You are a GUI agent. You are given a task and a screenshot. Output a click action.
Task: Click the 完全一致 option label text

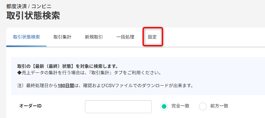tap(180, 106)
